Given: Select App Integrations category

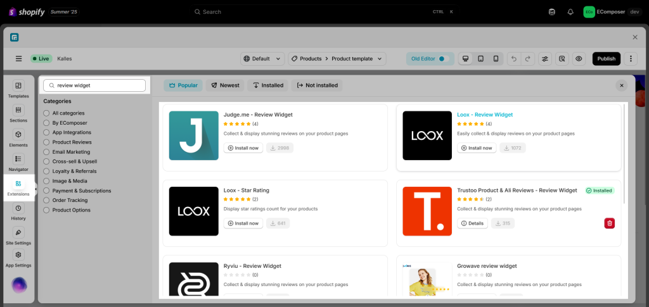Looking at the screenshot, I should pyautogui.click(x=46, y=133).
